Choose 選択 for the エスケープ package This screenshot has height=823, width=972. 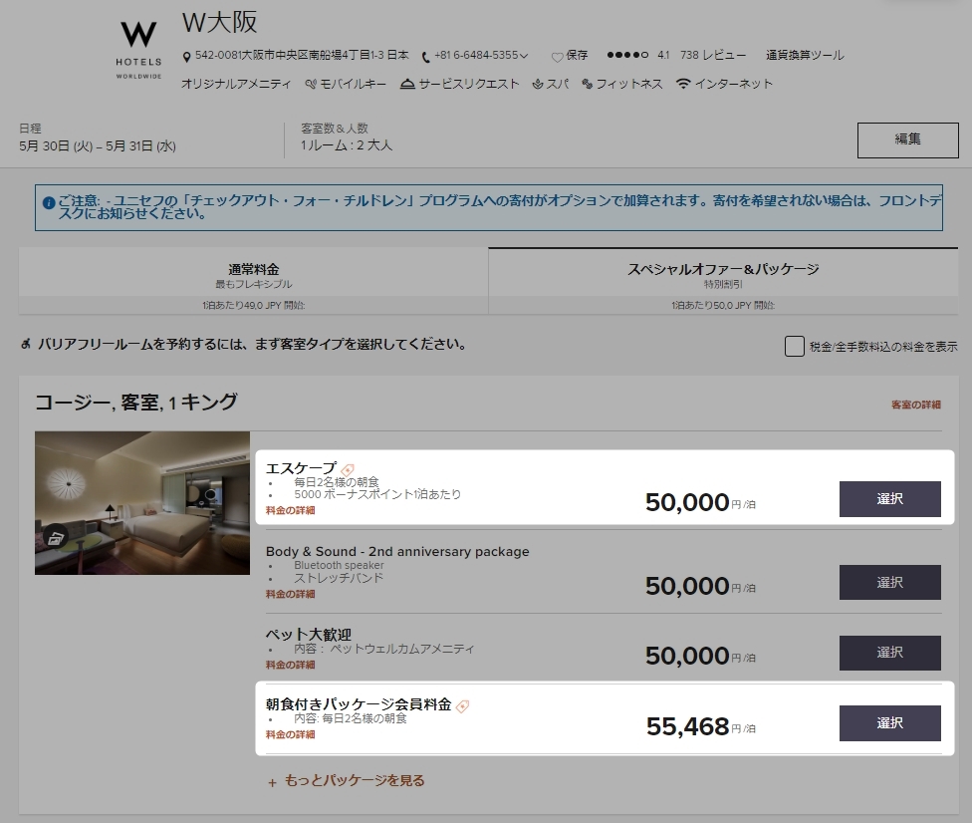[x=889, y=499]
